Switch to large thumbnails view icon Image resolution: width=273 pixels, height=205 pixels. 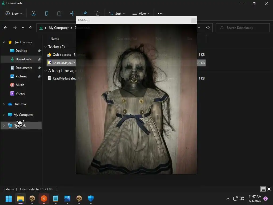click(x=269, y=189)
